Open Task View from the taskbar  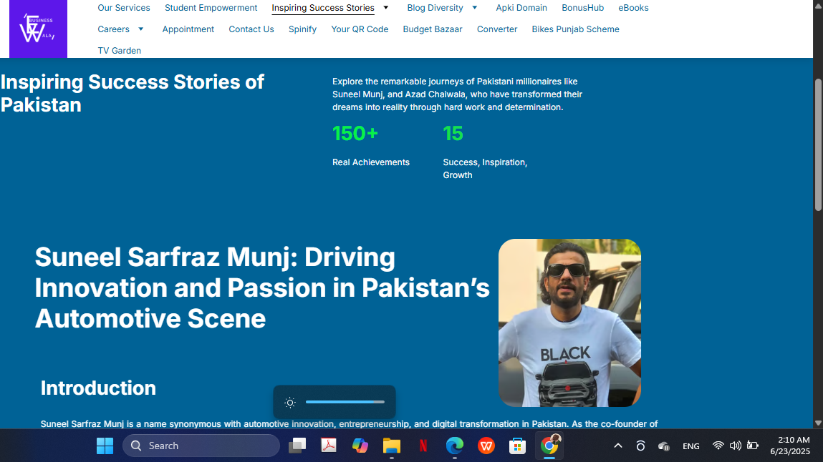(x=297, y=446)
